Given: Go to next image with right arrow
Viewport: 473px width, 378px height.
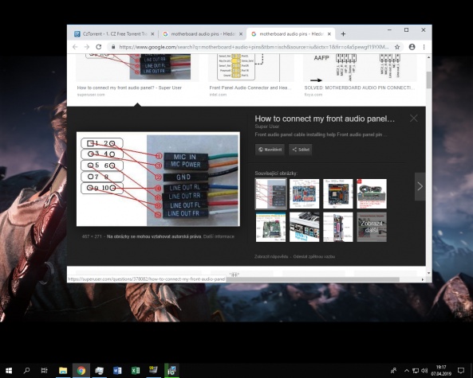Looking at the screenshot, I should tap(420, 186).
